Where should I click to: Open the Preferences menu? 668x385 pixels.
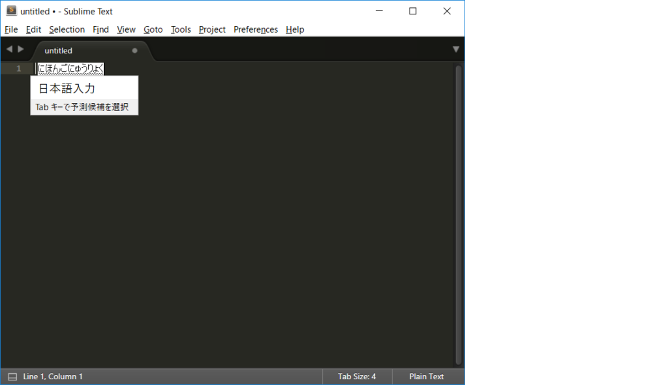tap(256, 29)
